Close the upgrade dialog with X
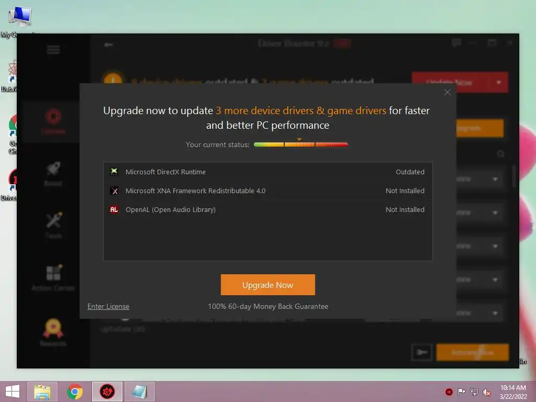536x402 pixels. [x=448, y=92]
